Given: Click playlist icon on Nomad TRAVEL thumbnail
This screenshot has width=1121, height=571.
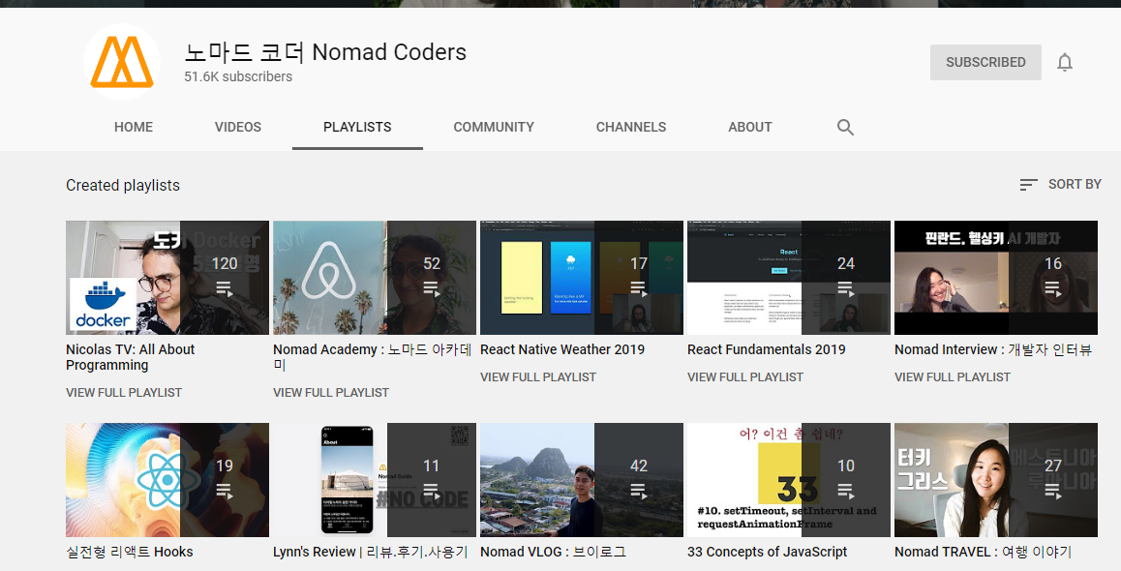Looking at the screenshot, I should click(x=1053, y=491).
